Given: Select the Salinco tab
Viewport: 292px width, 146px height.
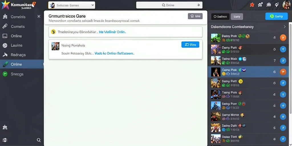Looking at the screenshot, I should (x=220, y=17).
